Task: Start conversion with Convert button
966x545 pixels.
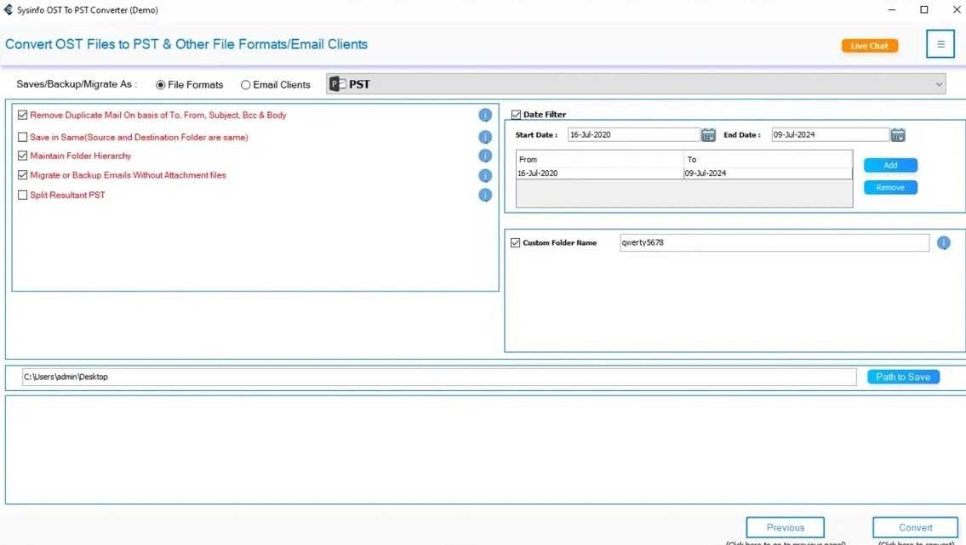Action: tap(916, 527)
